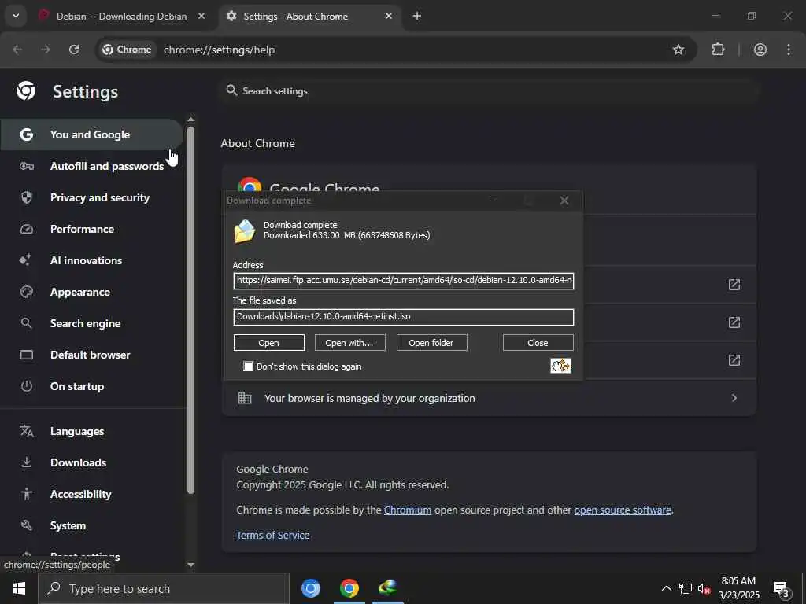Open Languages settings
806x604 pixels.
pos(91,432)
